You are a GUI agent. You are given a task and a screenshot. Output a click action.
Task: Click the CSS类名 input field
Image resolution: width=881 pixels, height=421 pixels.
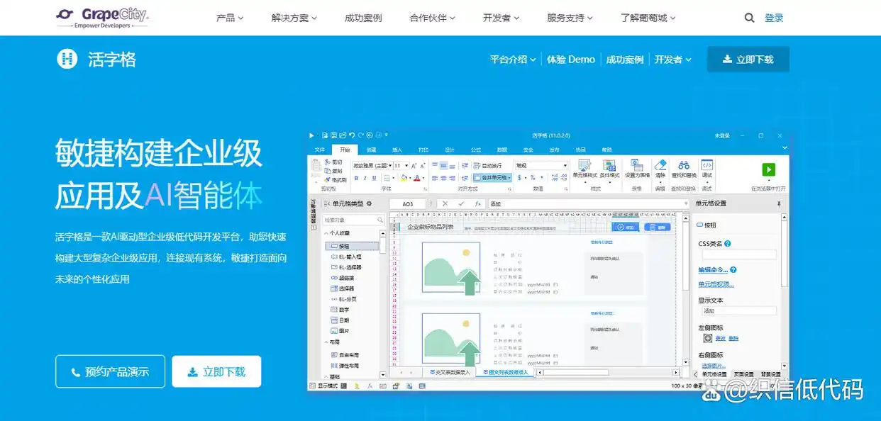tap(740, 254)
